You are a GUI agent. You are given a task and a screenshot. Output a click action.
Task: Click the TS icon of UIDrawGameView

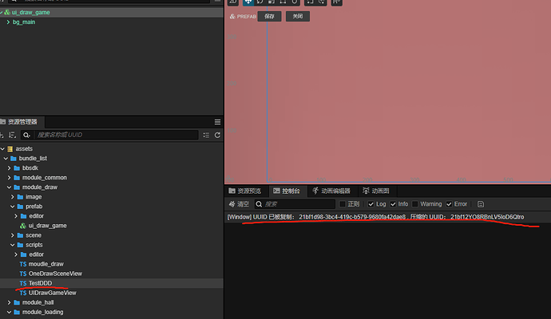23,293
